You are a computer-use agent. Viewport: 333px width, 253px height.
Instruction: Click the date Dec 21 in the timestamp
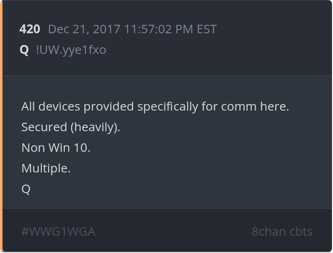(x=66, y=29)
